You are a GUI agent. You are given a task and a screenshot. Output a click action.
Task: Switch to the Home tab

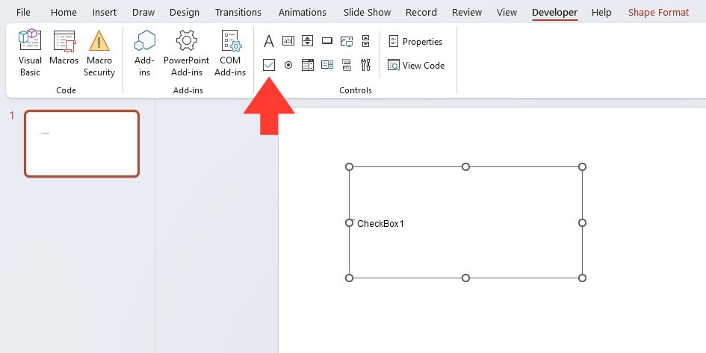pos(64,12)
